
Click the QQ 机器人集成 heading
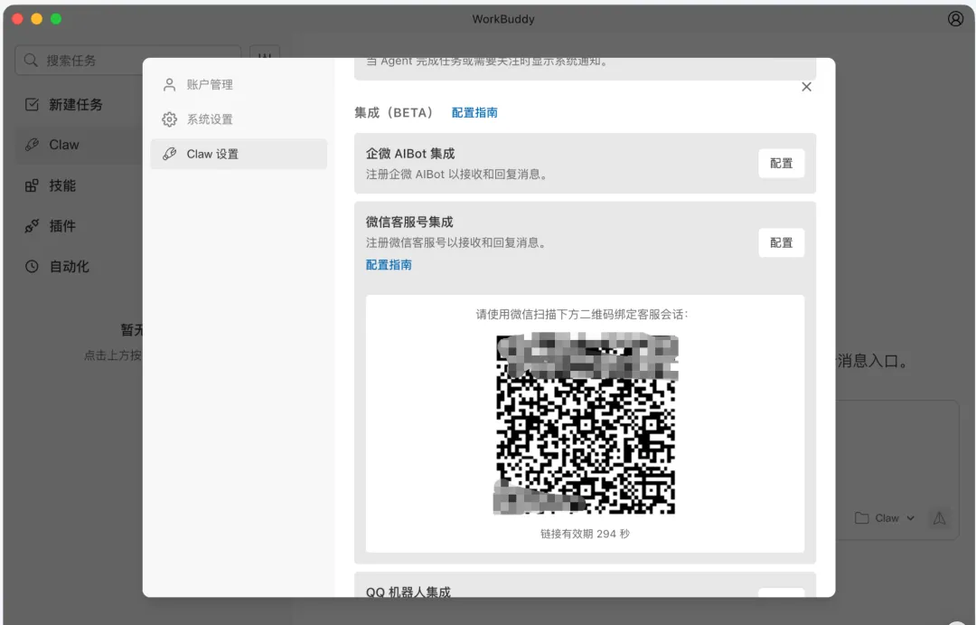[x=408, y=592]
